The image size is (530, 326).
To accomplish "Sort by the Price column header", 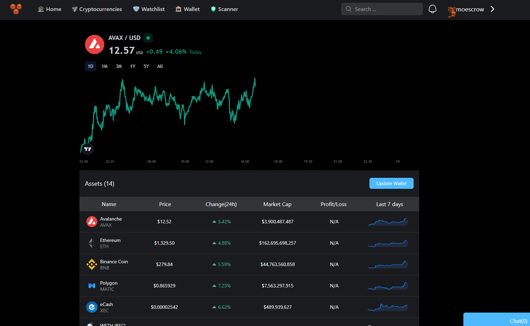I will [165, 204].
